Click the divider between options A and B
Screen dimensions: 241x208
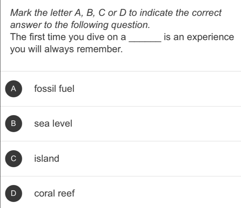120,106
